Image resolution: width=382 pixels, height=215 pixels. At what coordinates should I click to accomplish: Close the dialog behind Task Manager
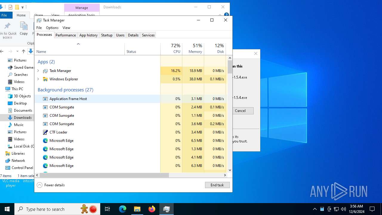pyautogui.click(x=255, y=53)
